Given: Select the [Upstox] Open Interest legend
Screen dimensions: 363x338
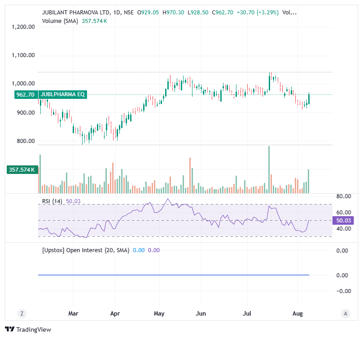Looking at the screenshot, I should [86, 250].
